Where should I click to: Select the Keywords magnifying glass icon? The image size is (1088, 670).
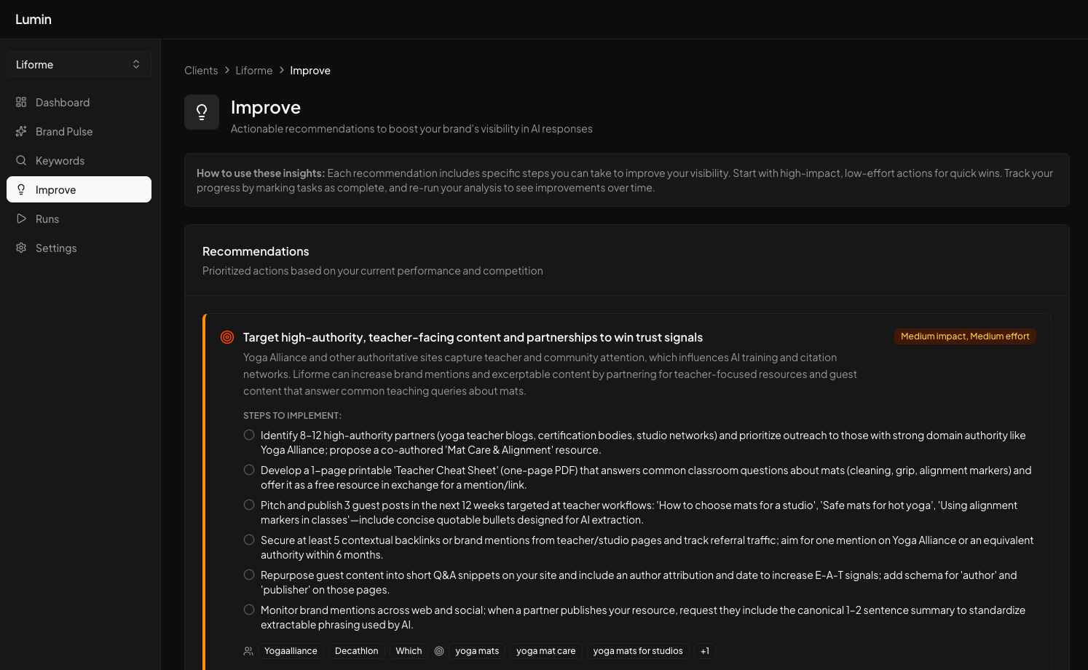(x=21, y=160)
